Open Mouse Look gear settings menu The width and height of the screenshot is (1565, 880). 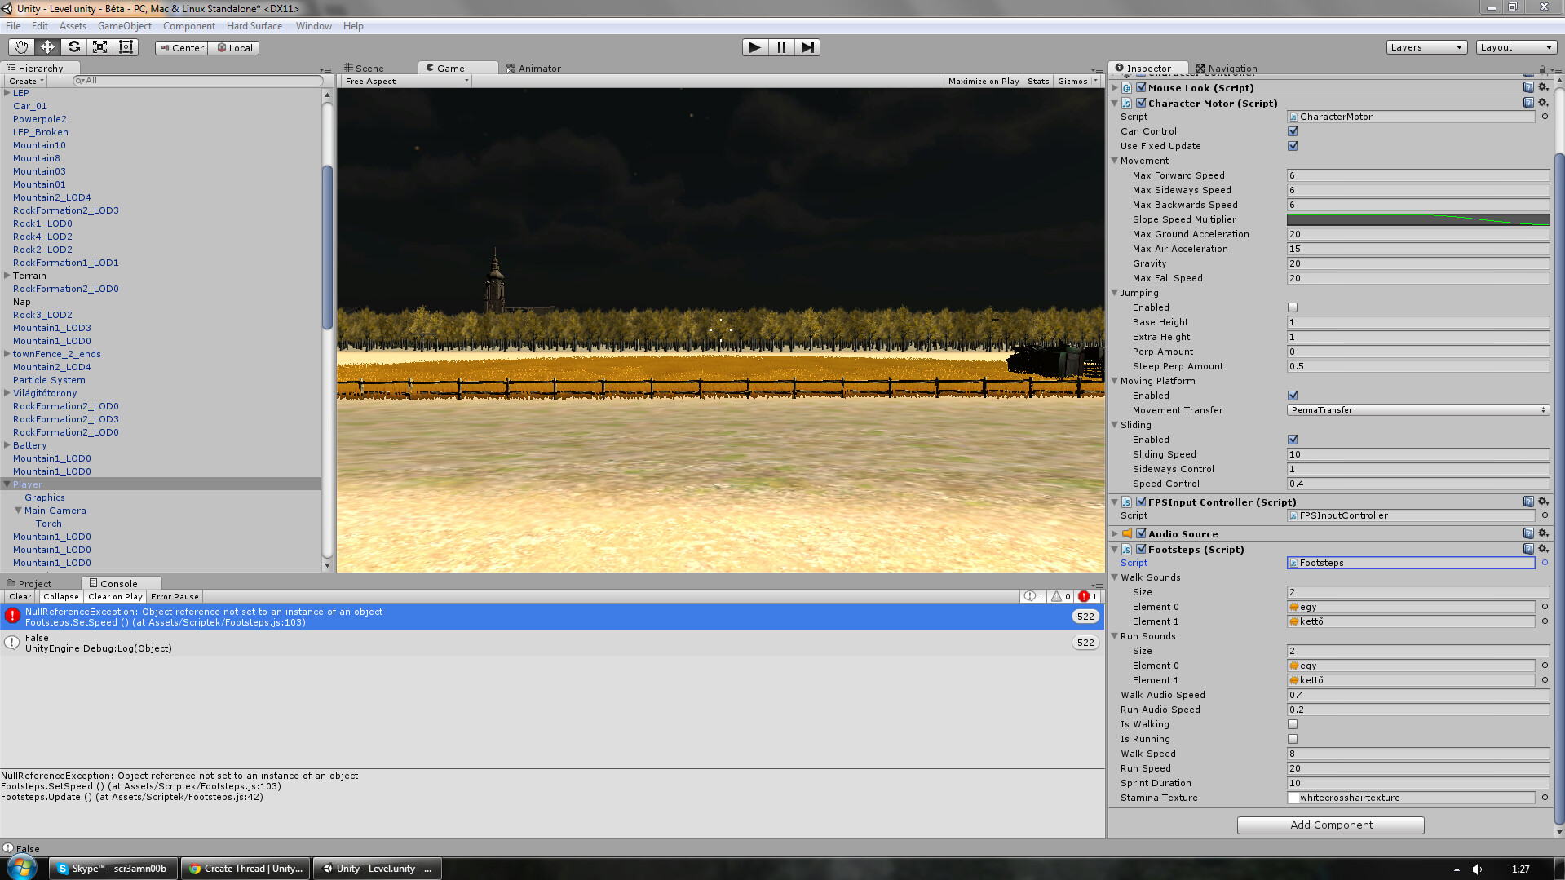[x=1543, y=87]
